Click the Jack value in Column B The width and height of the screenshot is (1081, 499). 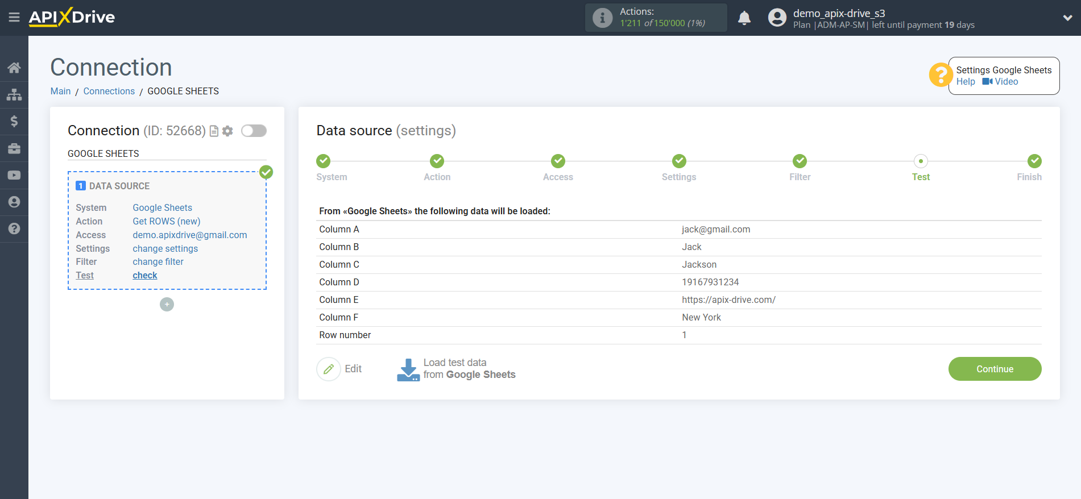[x=691, y=247]
